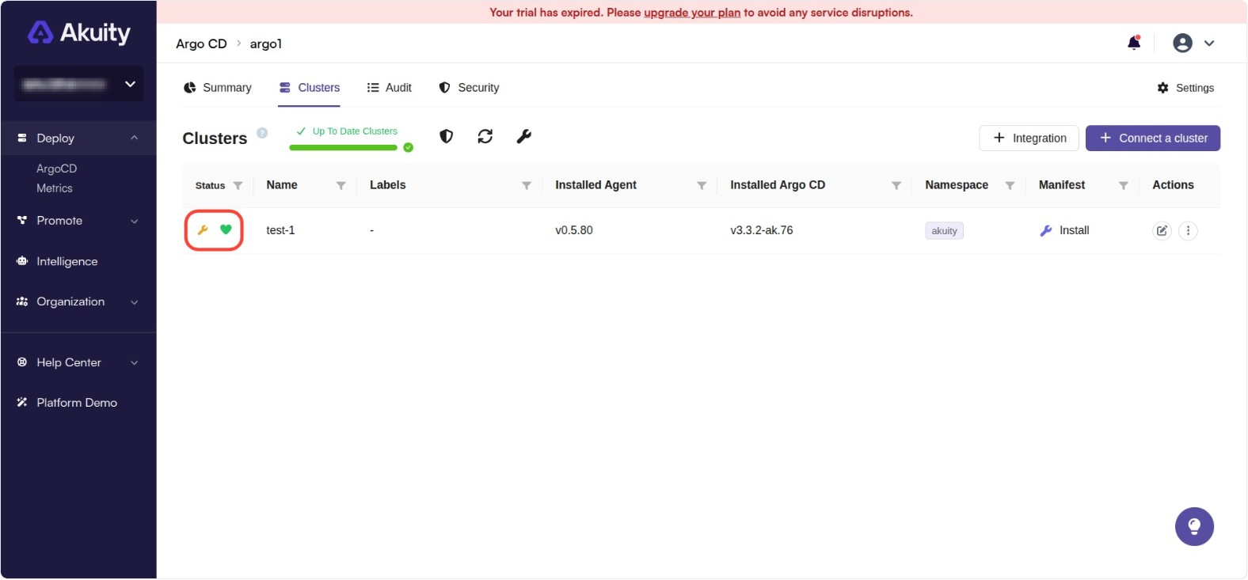The image size is (1248, 580).
Task: Open the user account avatar menu
Action: coord(1182,44)
